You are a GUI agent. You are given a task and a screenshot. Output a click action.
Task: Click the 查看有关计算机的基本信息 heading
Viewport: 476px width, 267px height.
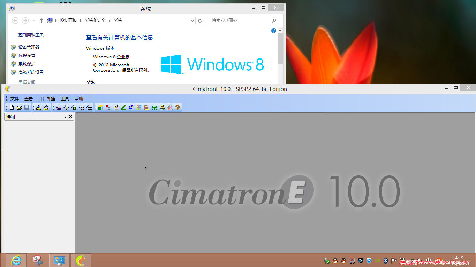(x=120, y=38)
